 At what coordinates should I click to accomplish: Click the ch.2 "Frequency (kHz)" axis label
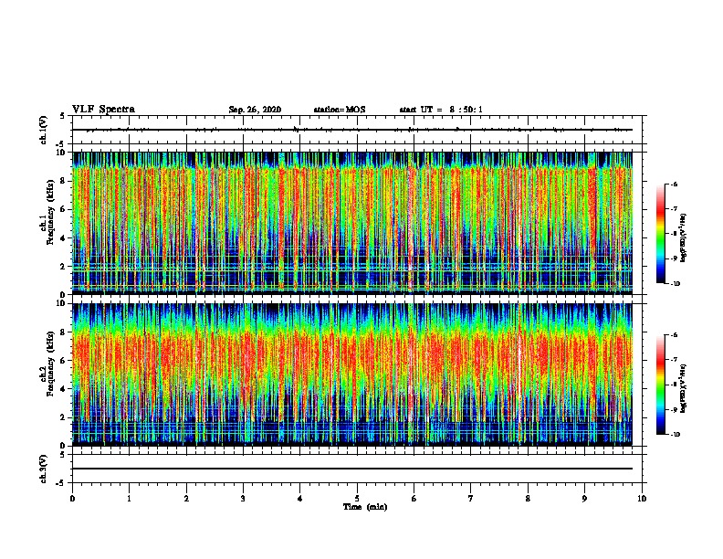(x=50, y=364)
